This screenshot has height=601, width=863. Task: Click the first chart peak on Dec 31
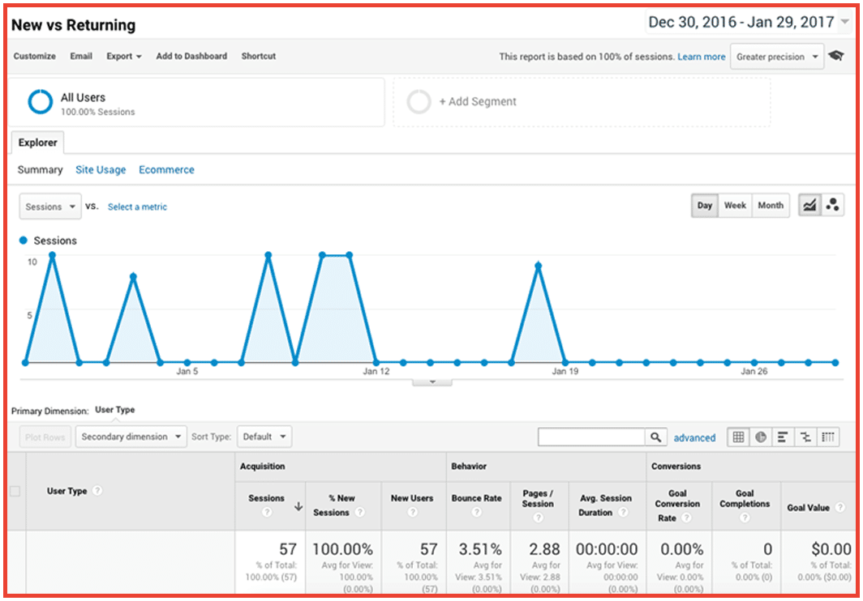(x=52, y=255)
